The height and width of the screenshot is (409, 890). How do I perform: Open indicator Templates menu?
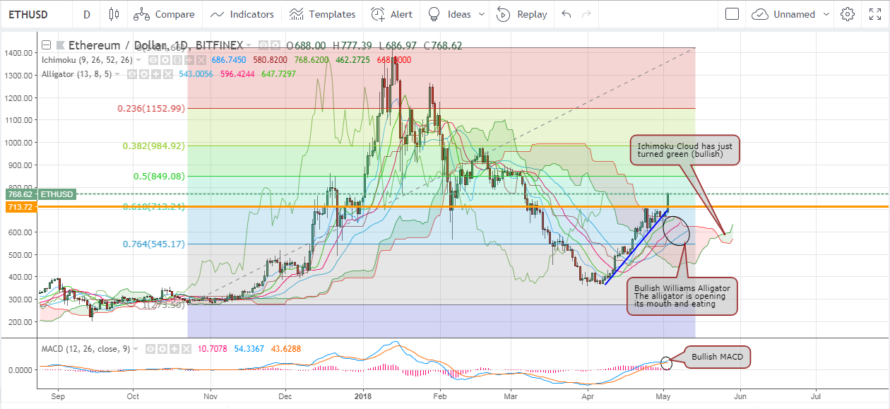[x=322, y=14]
